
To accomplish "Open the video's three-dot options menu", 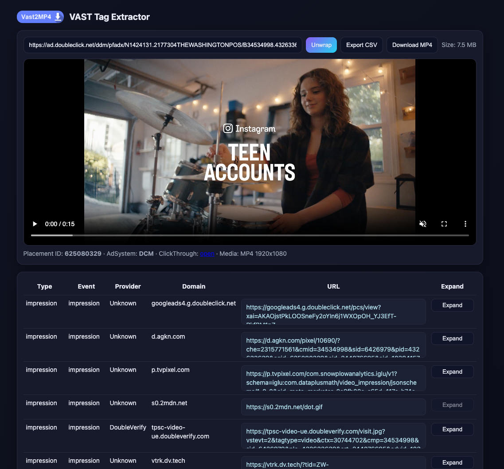I will click(465, 224).
